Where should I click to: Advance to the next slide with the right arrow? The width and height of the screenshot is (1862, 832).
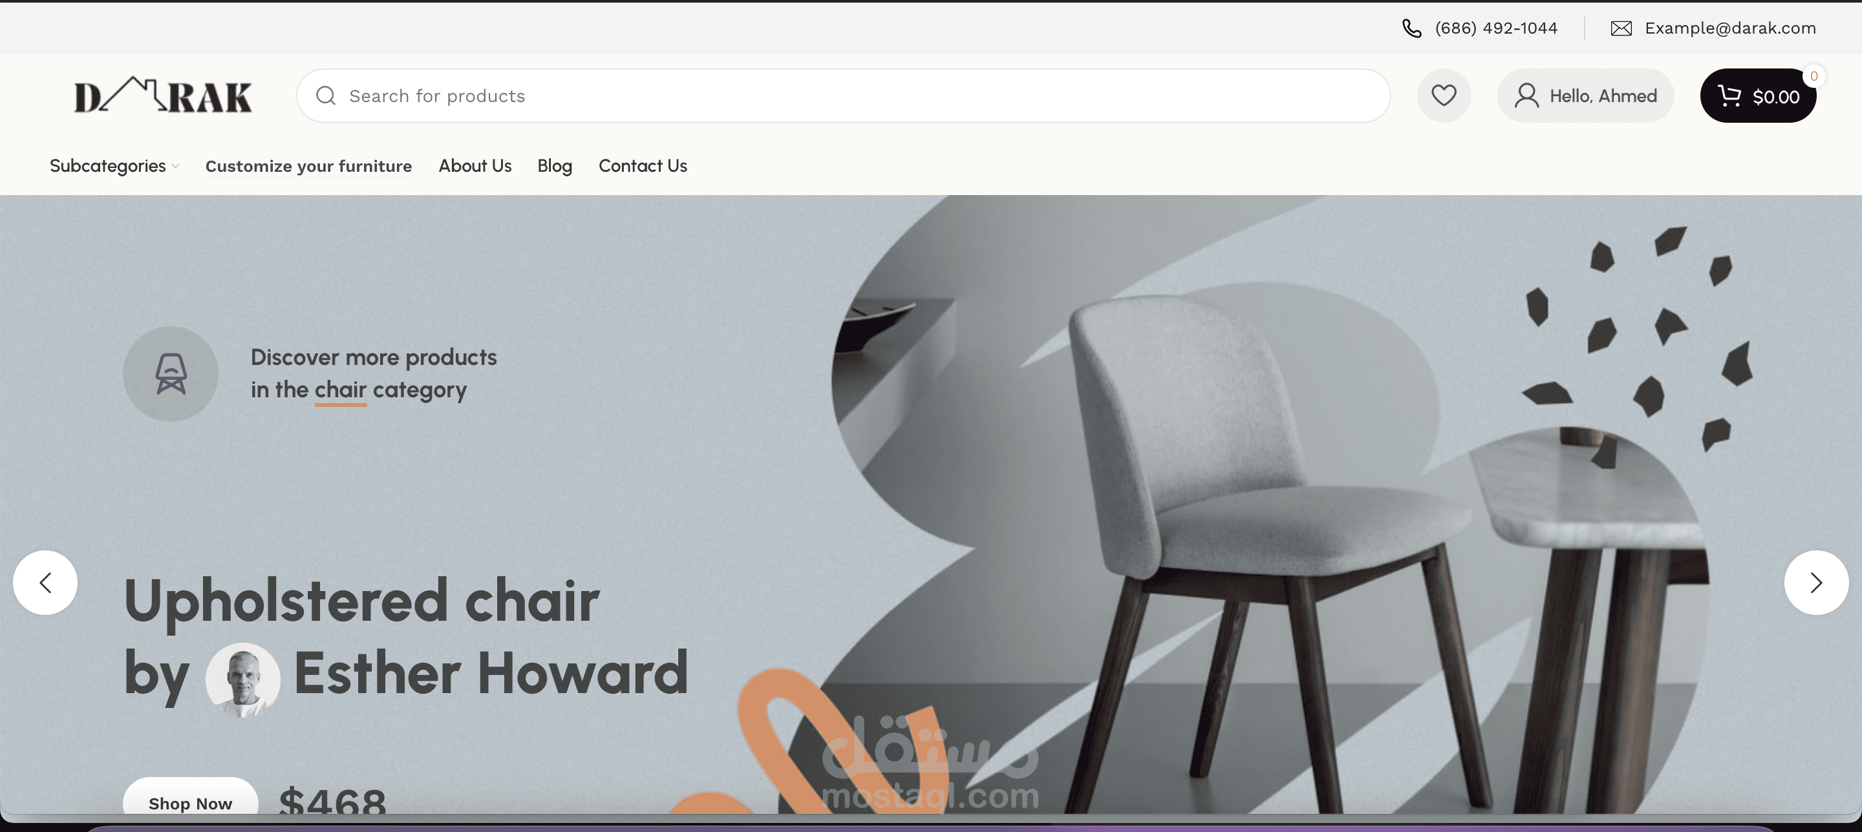1815,582
